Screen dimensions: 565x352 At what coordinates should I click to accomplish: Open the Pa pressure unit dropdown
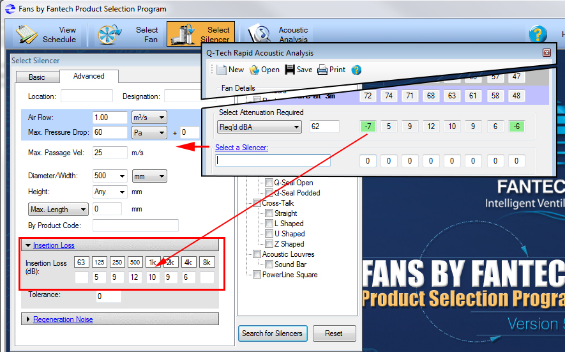[149, 133]
